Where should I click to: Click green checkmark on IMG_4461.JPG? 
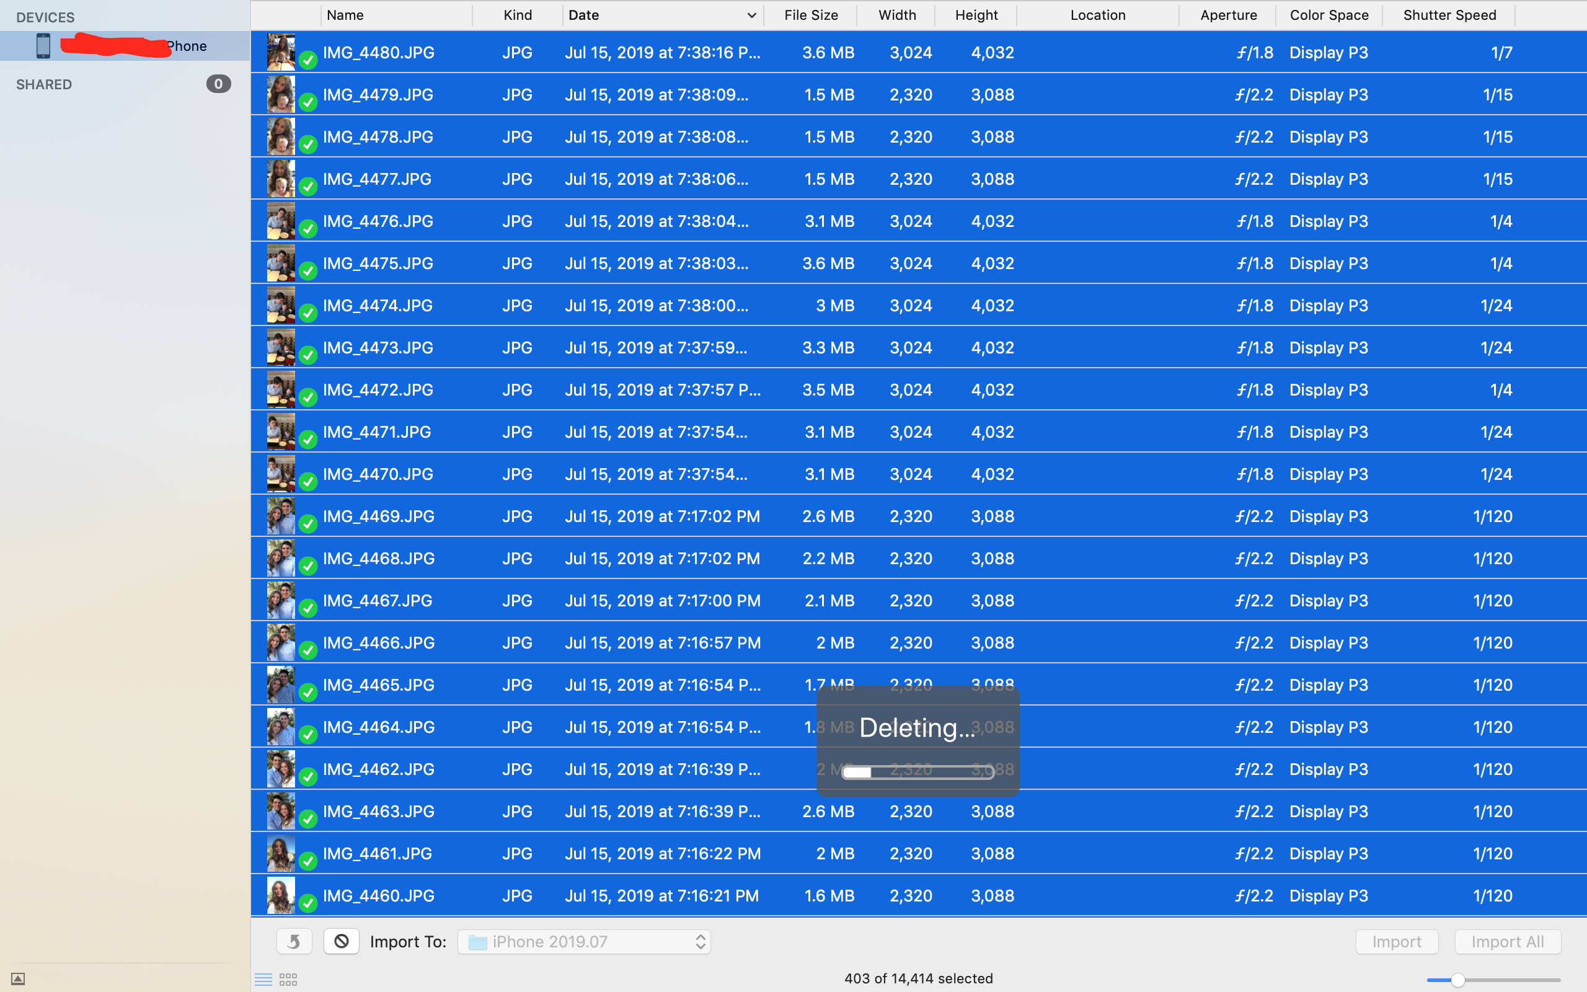pos(308,861)
